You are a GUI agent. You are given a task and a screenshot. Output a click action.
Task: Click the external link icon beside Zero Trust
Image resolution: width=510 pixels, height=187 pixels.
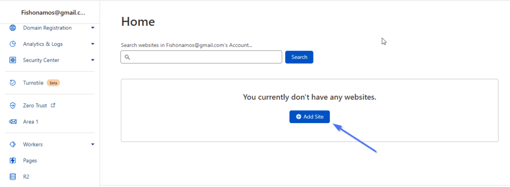click(53, 105)
